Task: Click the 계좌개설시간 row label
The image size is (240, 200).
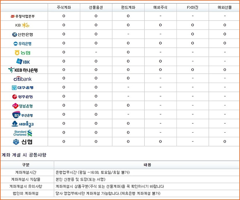Action: [26, 172]
